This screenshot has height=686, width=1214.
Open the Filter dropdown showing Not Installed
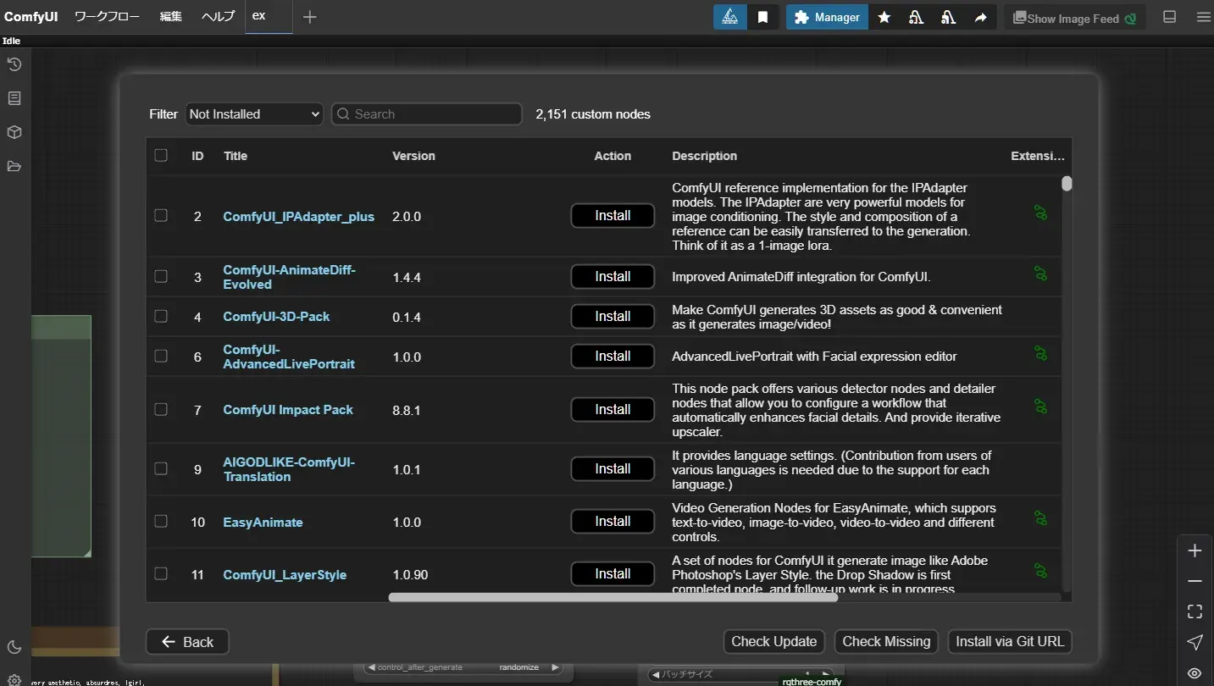point(254,113)
